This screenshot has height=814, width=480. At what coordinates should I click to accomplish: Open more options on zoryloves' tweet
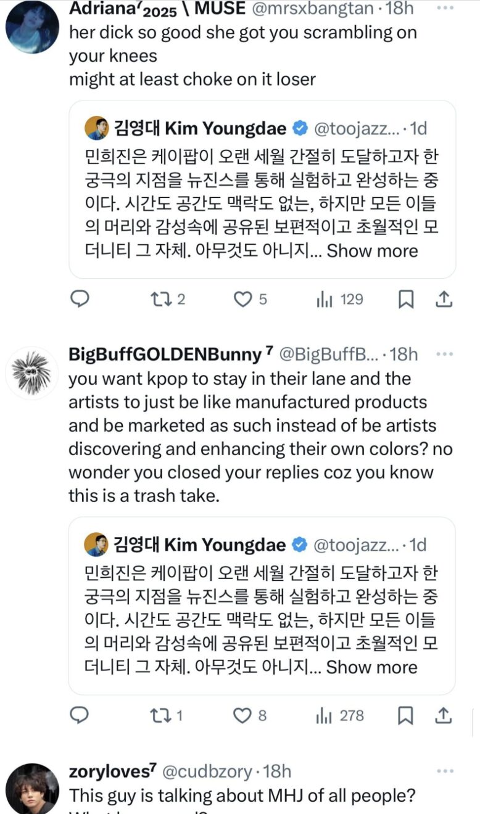click(445, 771)
